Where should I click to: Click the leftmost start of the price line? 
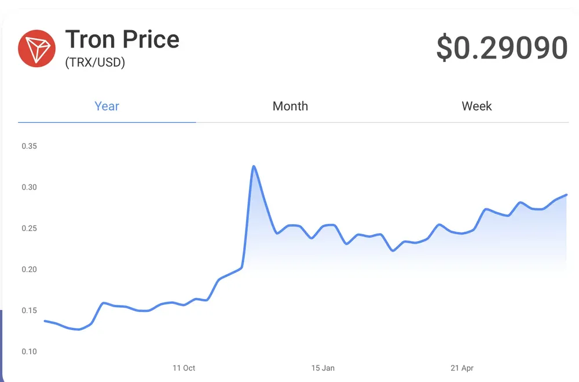(45, 321)
